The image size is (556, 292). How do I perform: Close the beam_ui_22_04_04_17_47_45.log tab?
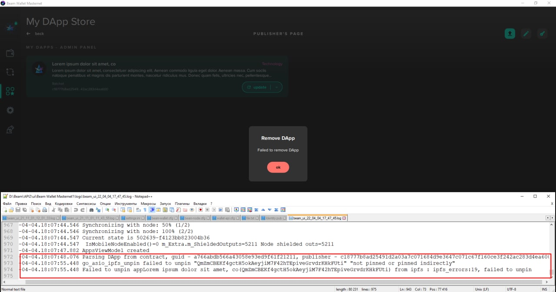[344, 218]
